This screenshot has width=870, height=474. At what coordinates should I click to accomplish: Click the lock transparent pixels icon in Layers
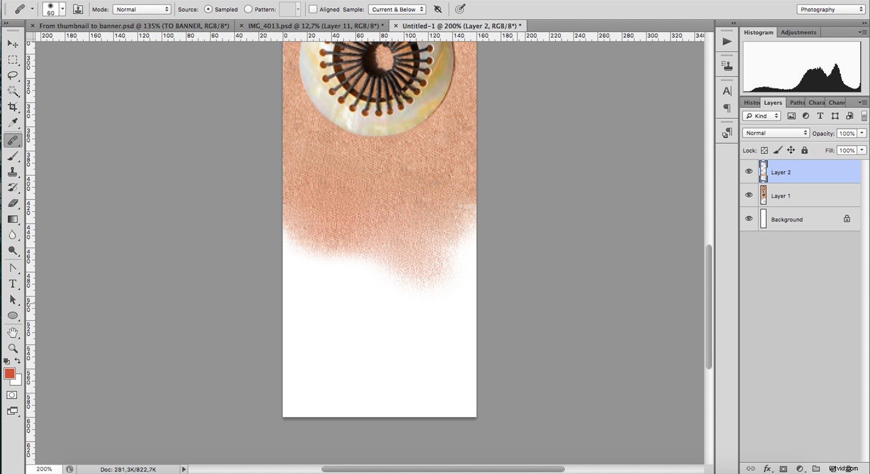[x=764, y=150]
